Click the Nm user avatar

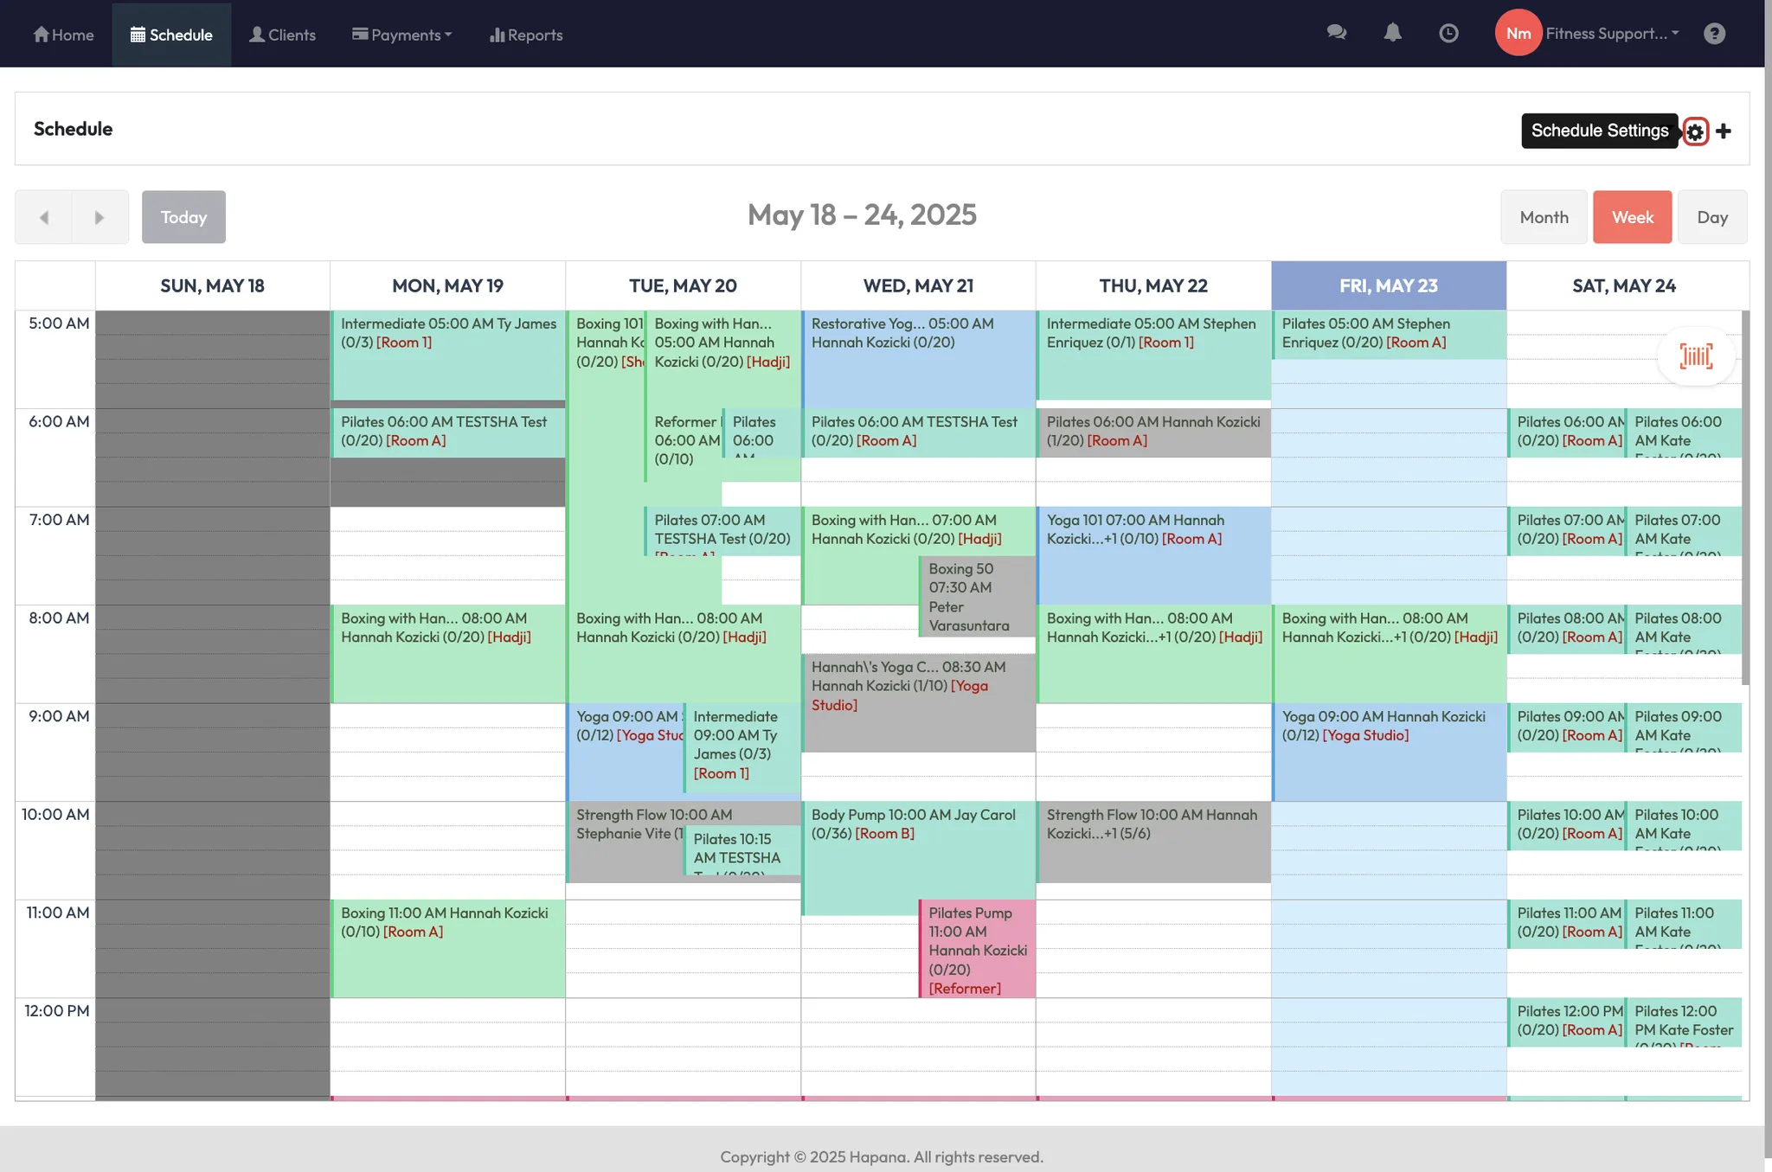point(1518,33)
